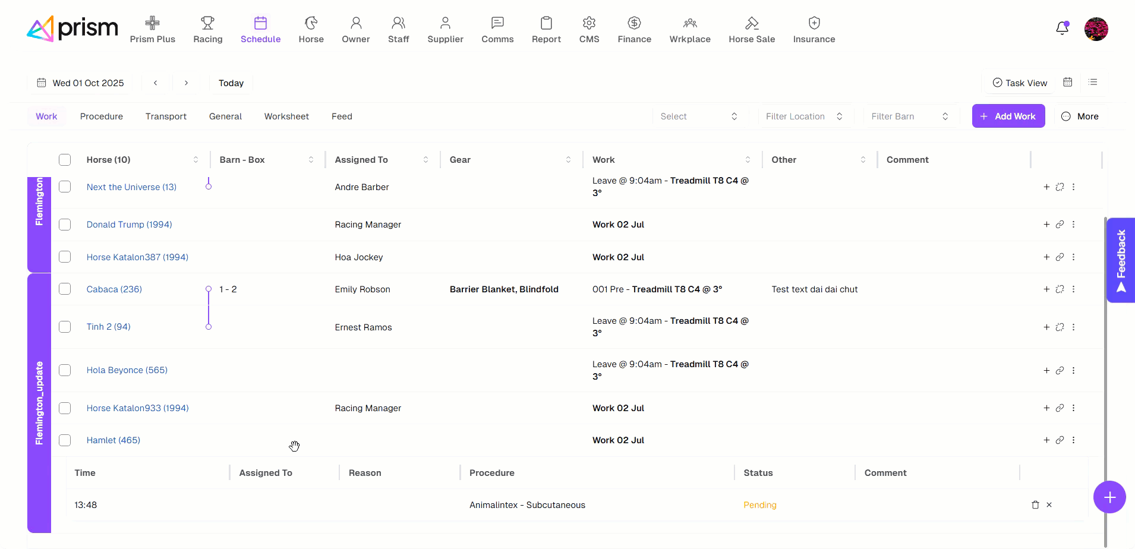Tick the Cabaca row checkbox
The width and height of the screenshot is (1135, 549).
click(x=65, y=289)
